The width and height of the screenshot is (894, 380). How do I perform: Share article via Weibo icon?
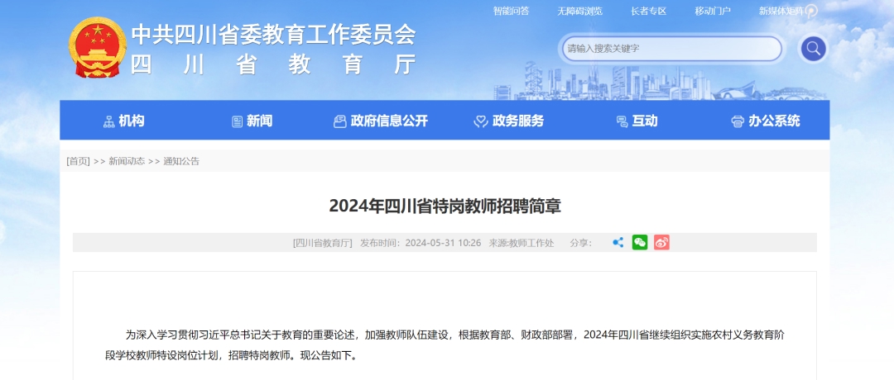click(x=661, y=243)
